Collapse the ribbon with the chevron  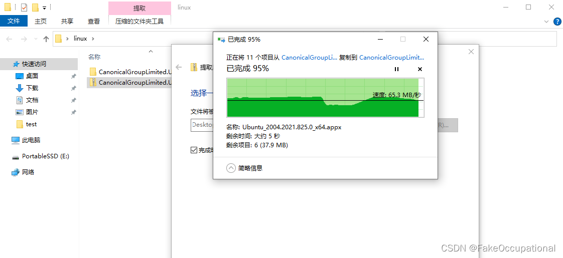[x=547, y=22]
